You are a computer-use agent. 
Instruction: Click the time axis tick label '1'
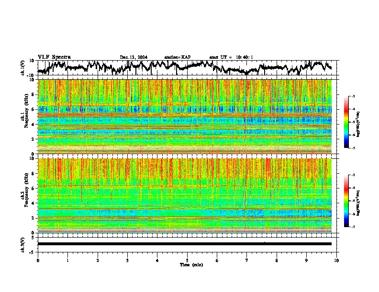coord(67,261)
